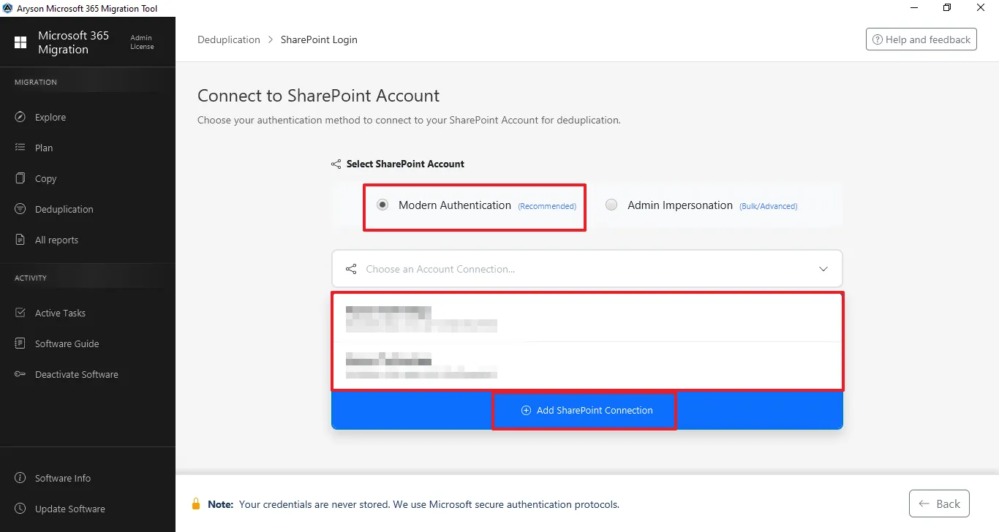The width and height of the screenshot is (999, 532).
Task: Click the share icon beside Select SharePoint Account
Action: tap(336, 164)
